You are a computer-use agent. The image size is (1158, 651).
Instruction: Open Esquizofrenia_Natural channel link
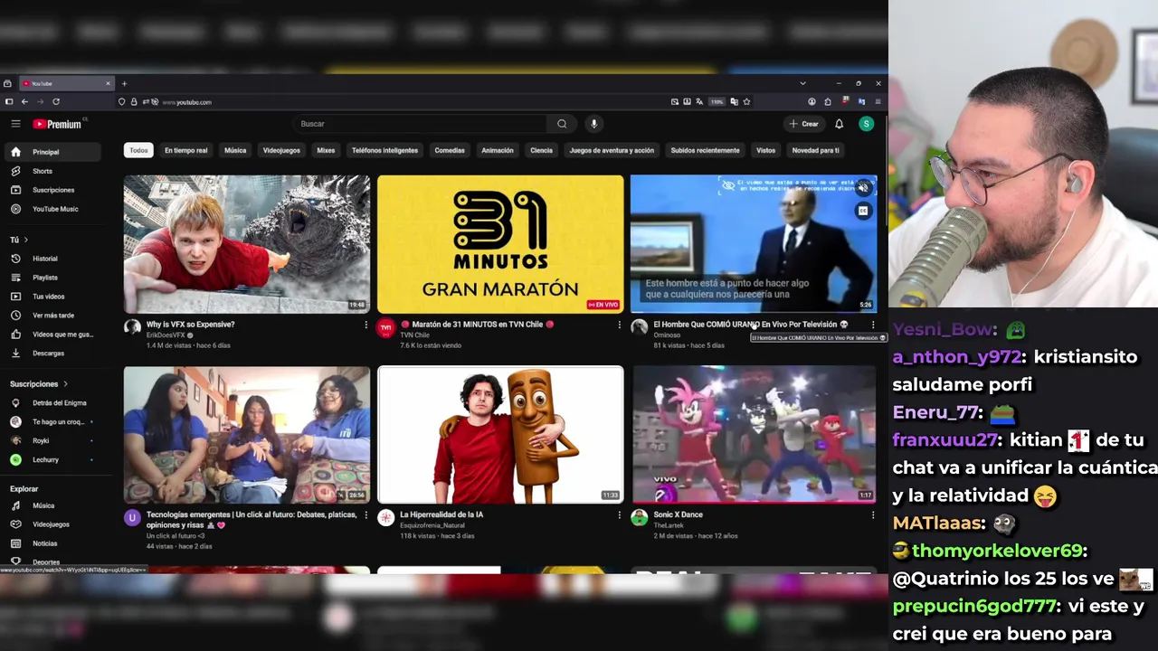(432, 525)
